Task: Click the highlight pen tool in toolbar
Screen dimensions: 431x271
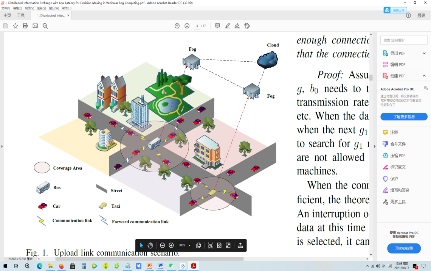Action: (x=227, y=26)
